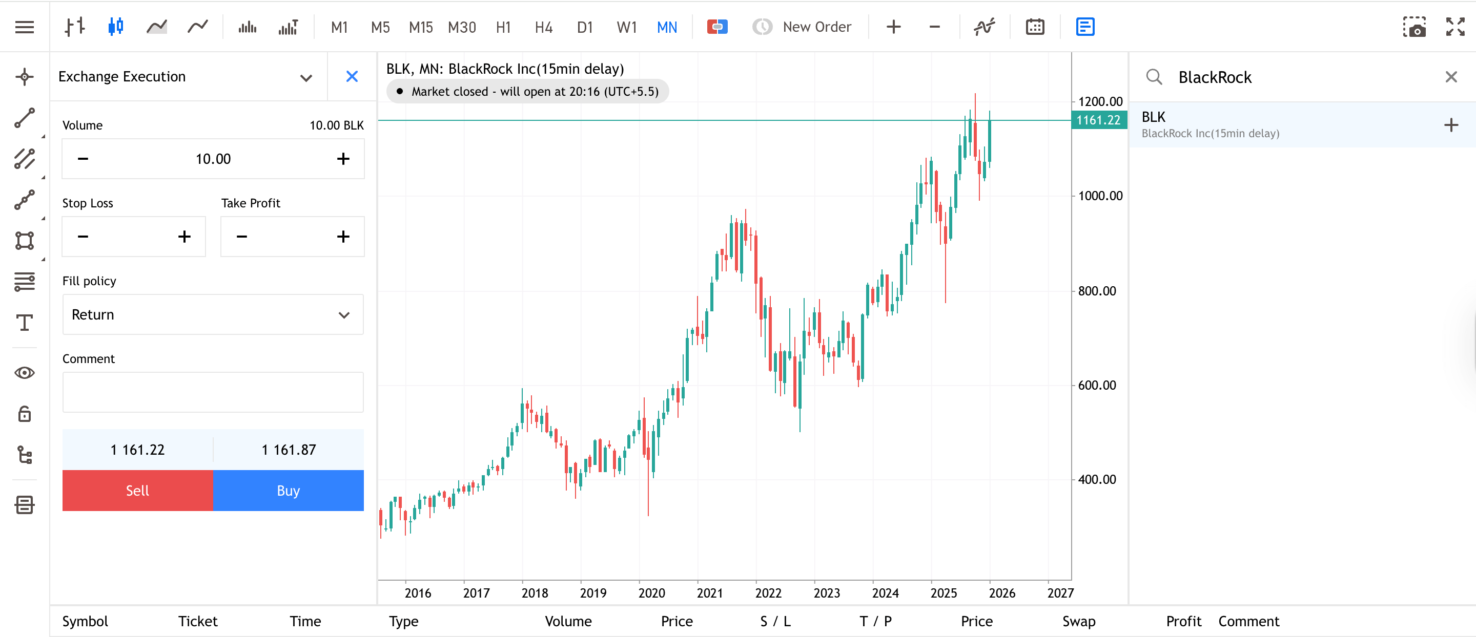This screenshot has width=1476, height=637.
Task: Click the Buy button
Action: [x=288, y=491]
